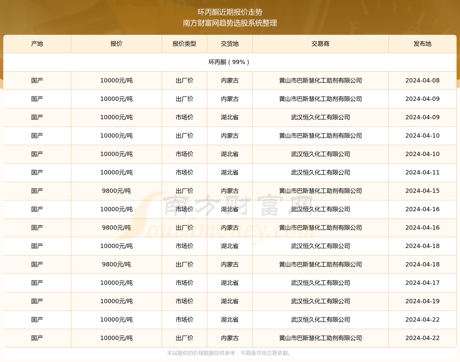Viewport: 460px width, 362px height.
Task: Click 10000元/吨 in the 2024-04-08 row
Action: (x=116, y=80)
